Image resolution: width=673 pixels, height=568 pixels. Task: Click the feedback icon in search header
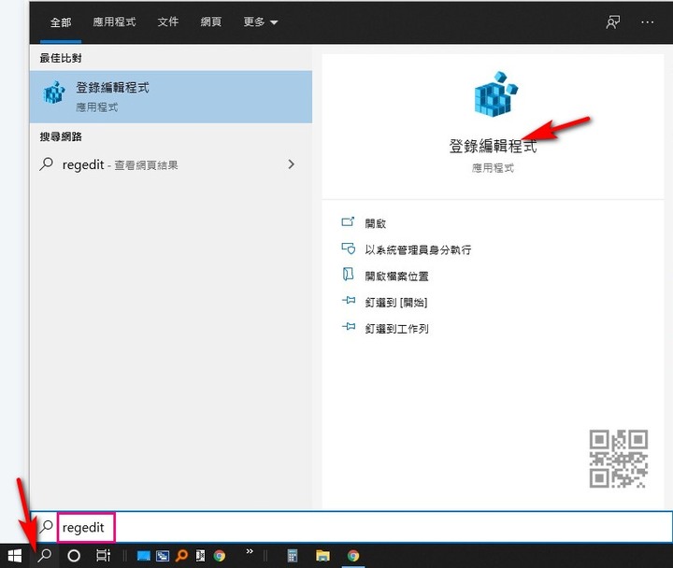click(613, 21)
